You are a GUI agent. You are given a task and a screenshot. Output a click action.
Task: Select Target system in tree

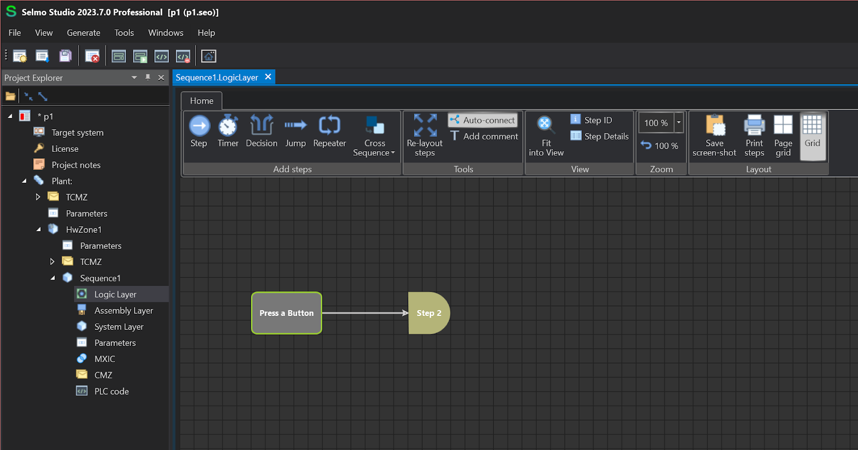point(77,132)
